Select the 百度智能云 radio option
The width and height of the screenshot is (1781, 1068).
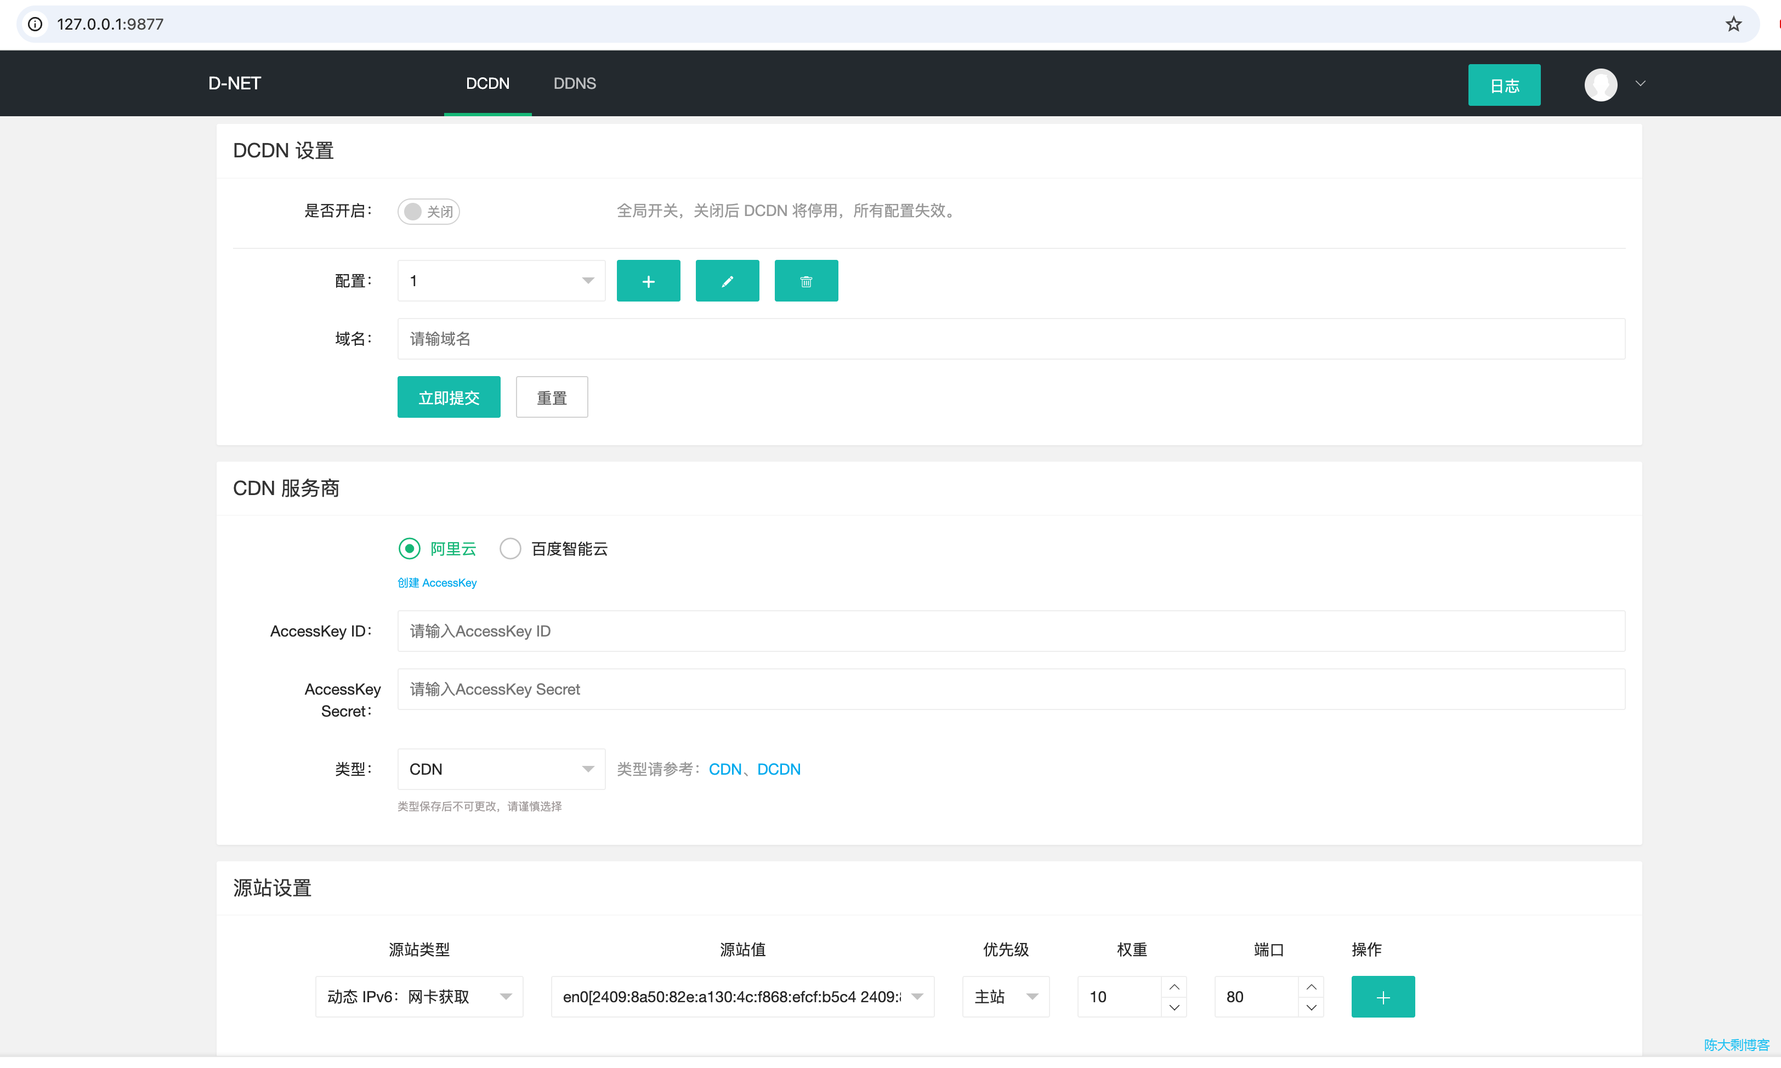(510, 548)
